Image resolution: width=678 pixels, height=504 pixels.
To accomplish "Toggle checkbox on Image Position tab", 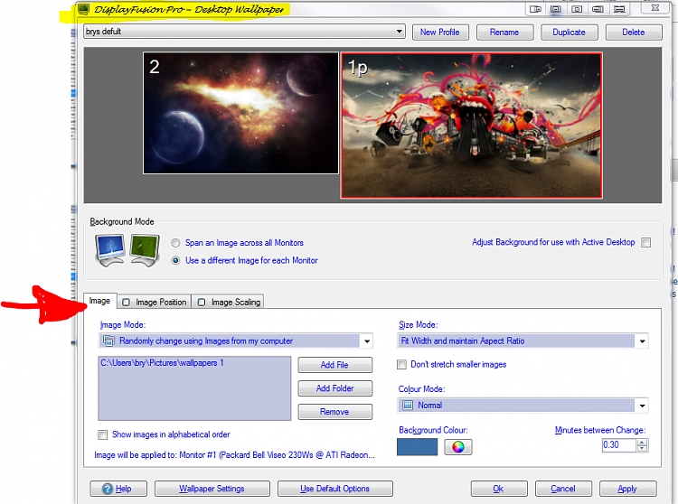I will click(x=126, y=303).
